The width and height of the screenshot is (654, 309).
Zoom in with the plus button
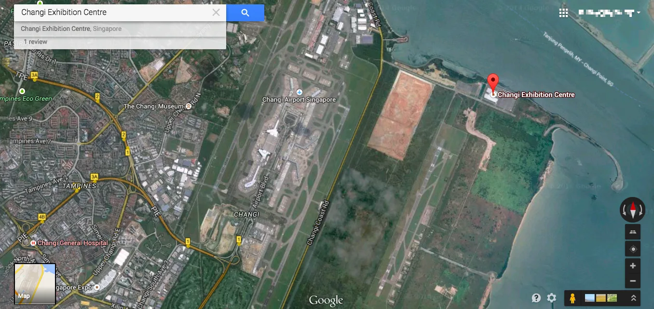click(632, 266)
